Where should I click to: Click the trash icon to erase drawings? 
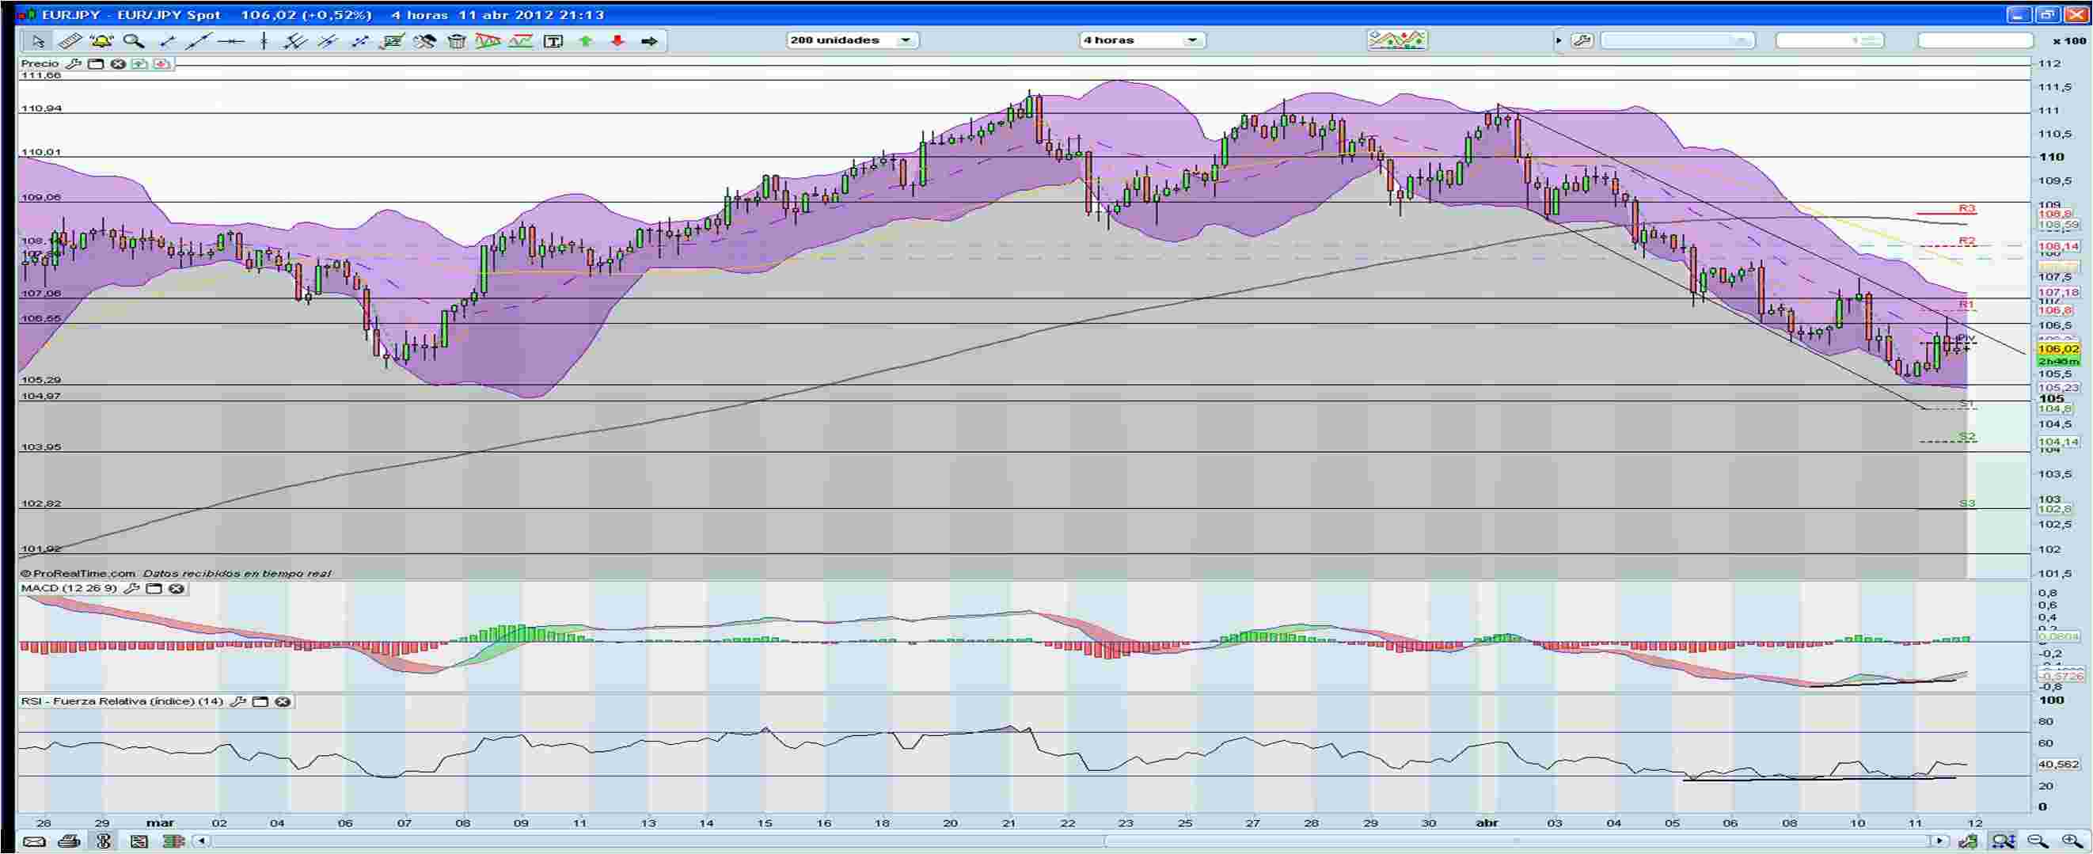[457, 40]
